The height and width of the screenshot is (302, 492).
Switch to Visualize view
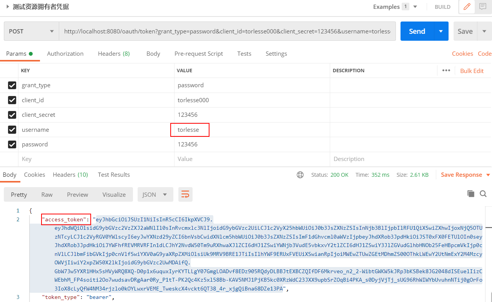tap(114, 194)
